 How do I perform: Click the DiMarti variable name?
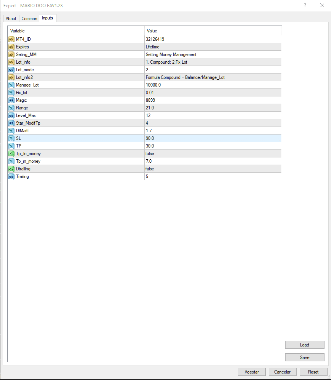click(22, 131)
